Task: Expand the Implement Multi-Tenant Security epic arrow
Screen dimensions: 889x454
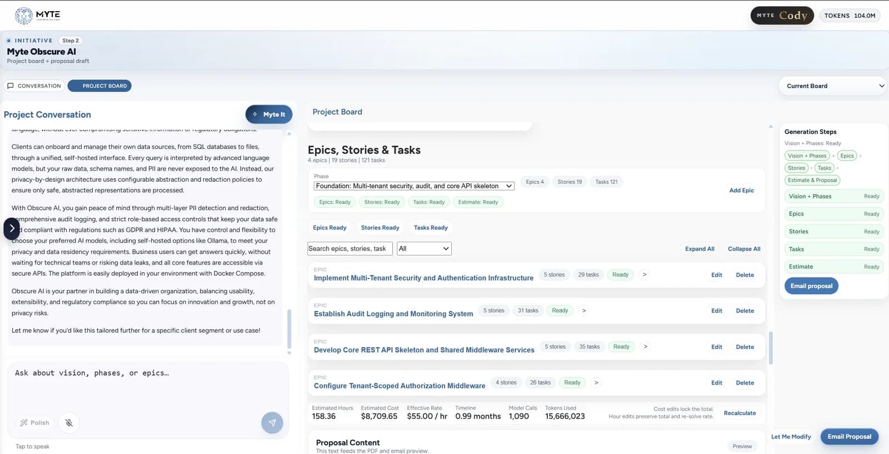Action: [x=644, y=275]
